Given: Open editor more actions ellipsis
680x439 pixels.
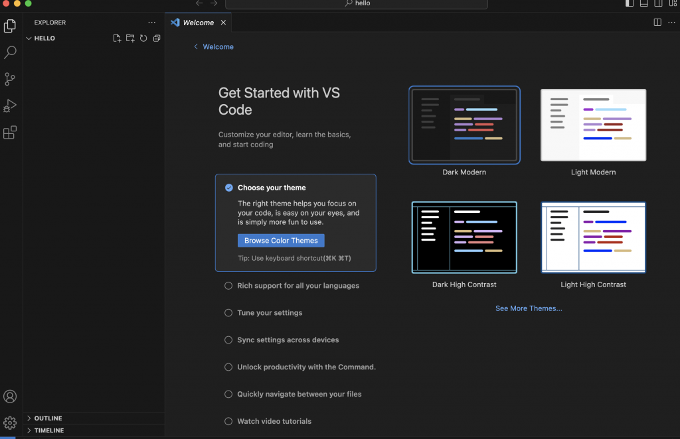Looking at the screenshot, I should pos(672,22).
